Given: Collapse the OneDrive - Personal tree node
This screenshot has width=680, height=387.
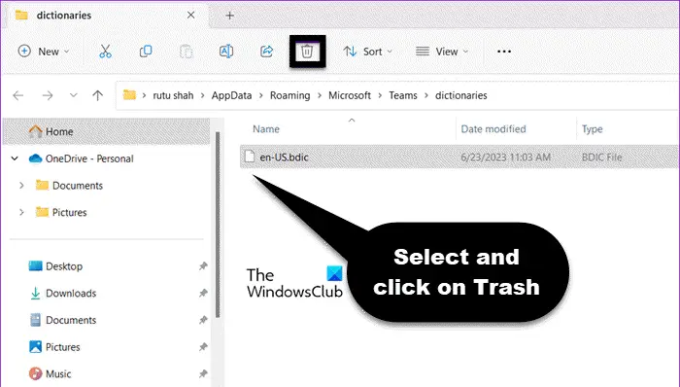Looking at the screenshot, I should 15,158.
